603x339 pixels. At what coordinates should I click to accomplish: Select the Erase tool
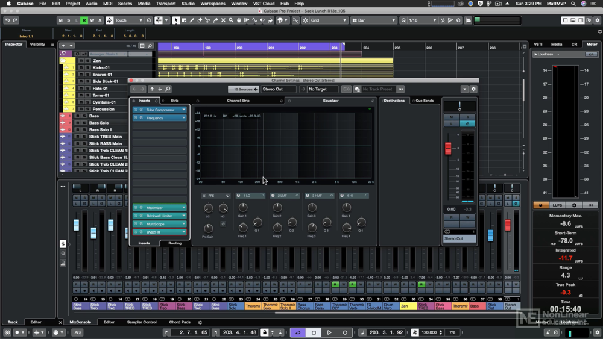pos(200,20)
